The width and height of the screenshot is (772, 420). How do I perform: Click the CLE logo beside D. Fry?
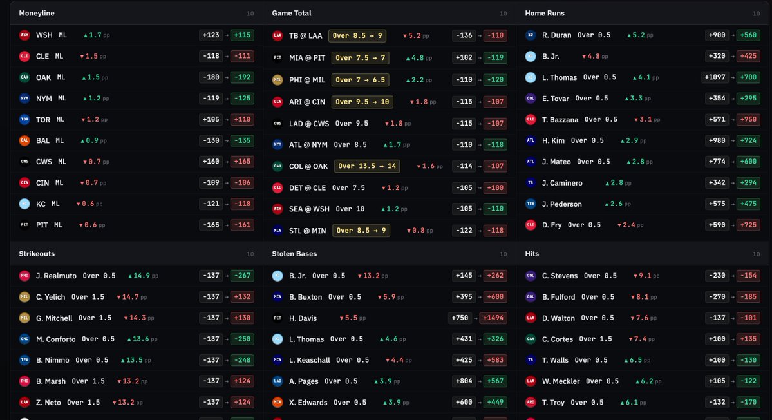531,225
